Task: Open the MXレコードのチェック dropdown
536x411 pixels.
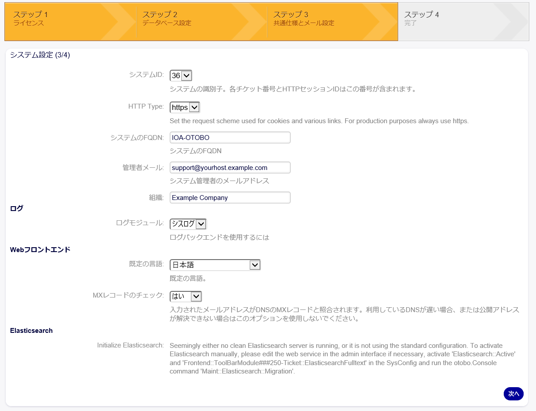Action: click(x=186, y=296)
